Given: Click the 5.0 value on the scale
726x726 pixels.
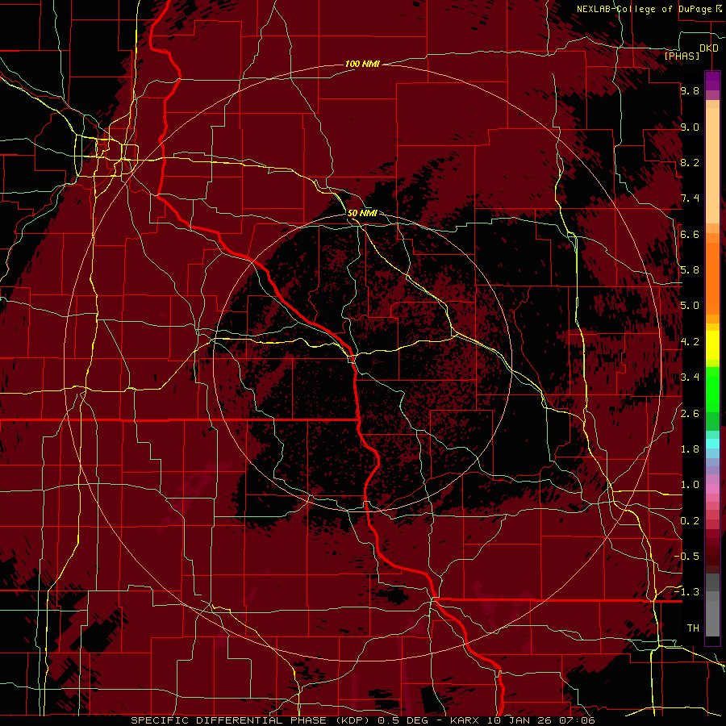Looking at the screenshot, I should 690,306.
